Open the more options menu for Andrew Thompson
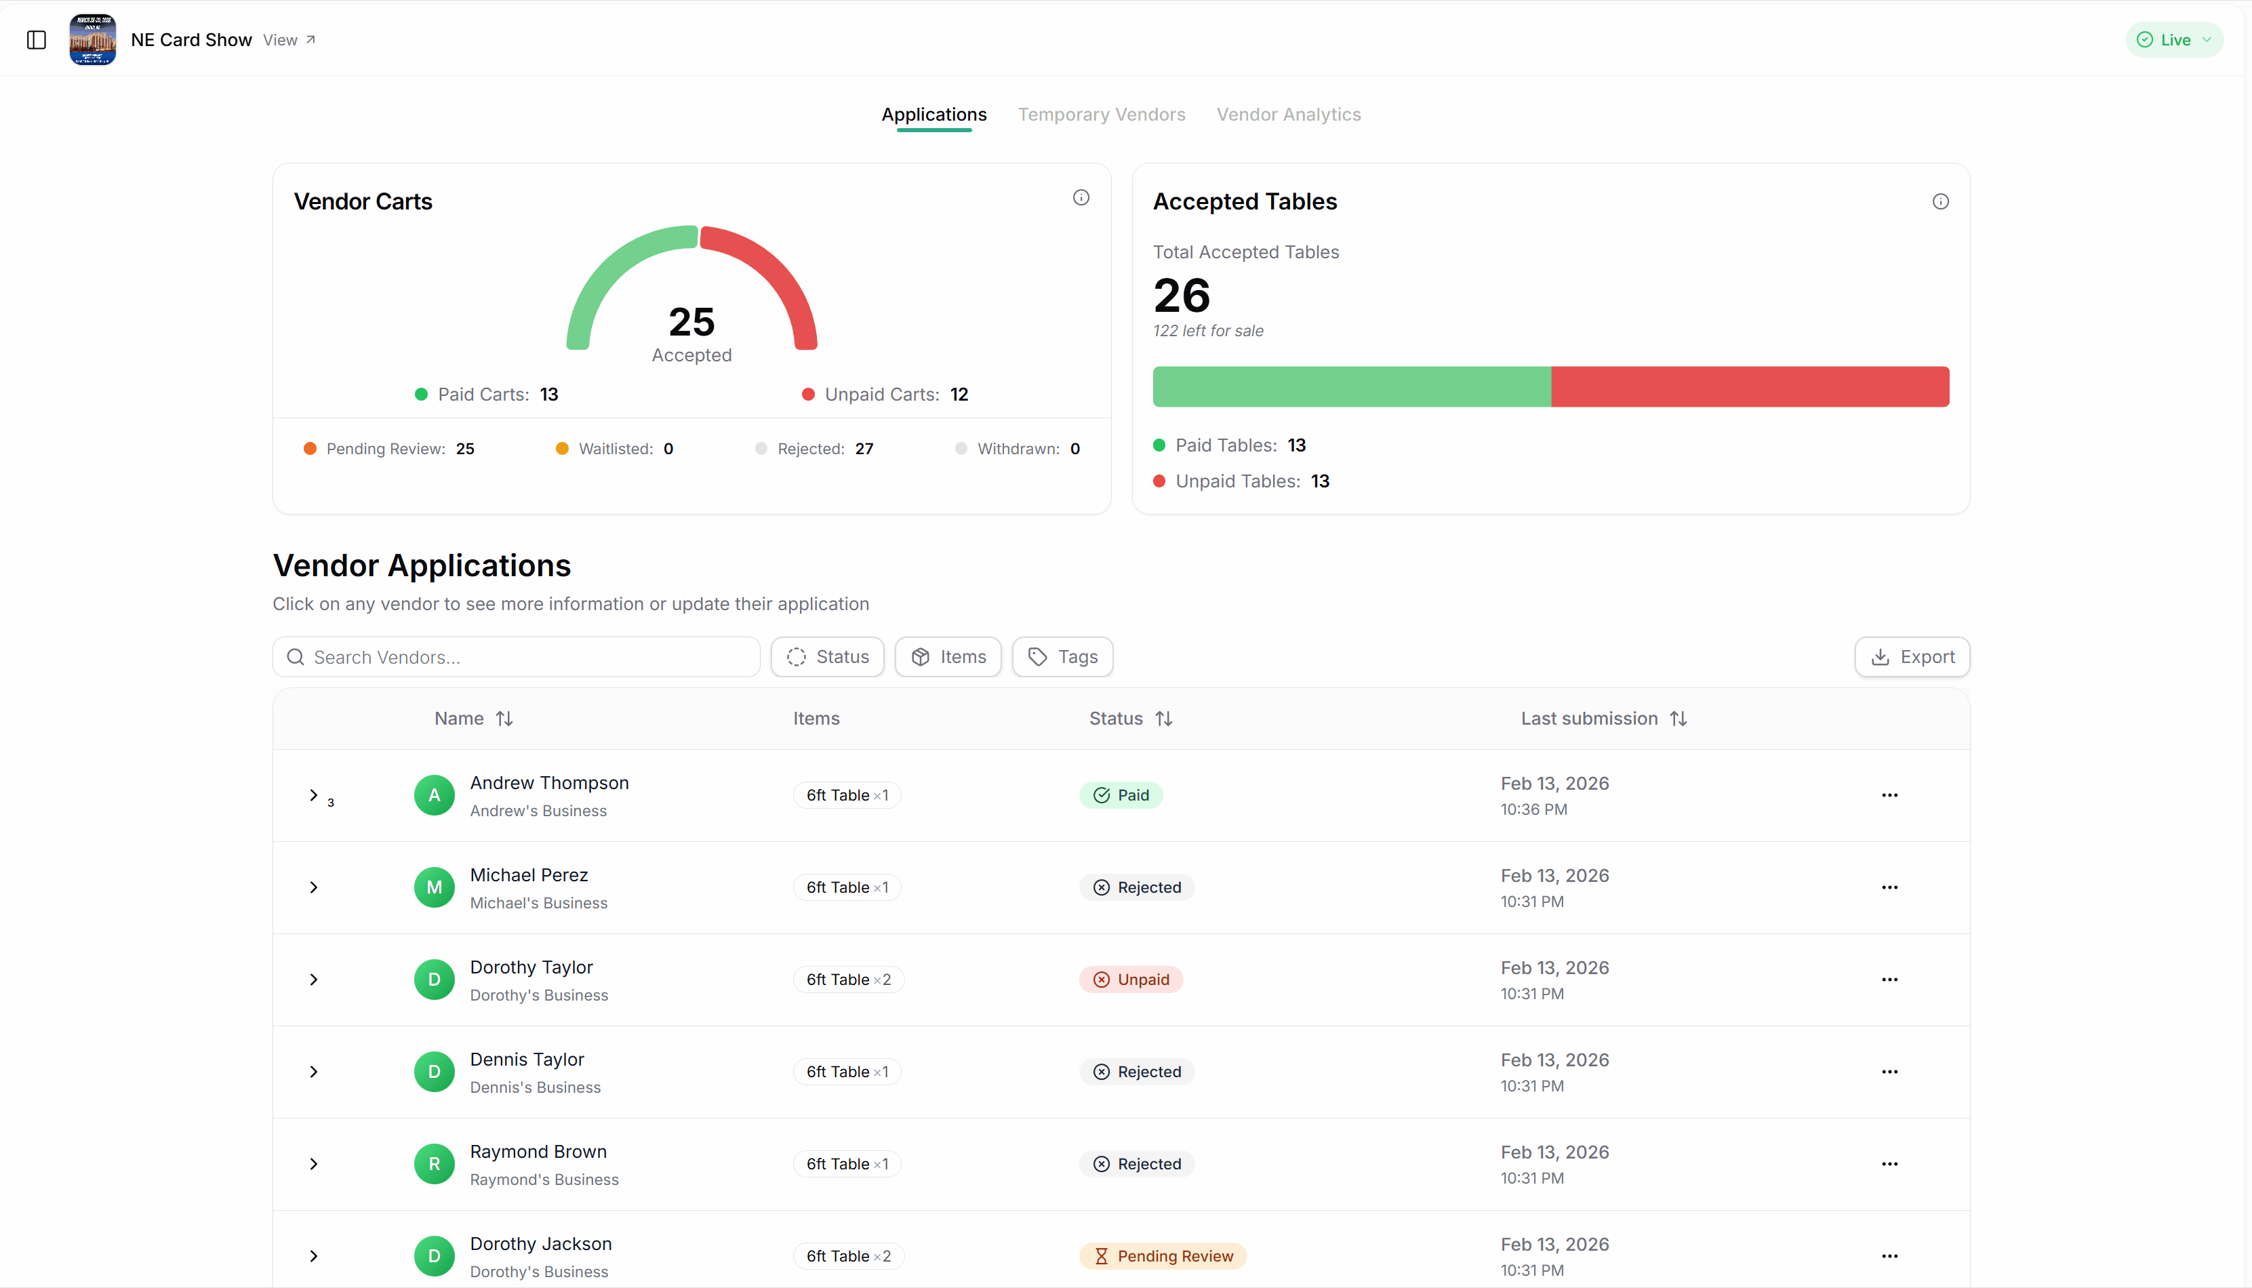2252x1288 pixels. (1889, 795)
